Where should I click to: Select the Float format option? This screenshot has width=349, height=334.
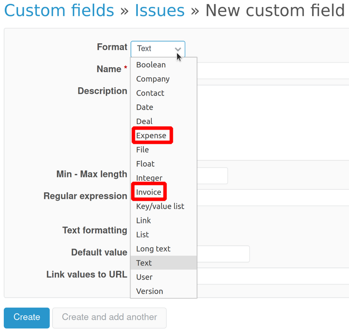[145, 164]
